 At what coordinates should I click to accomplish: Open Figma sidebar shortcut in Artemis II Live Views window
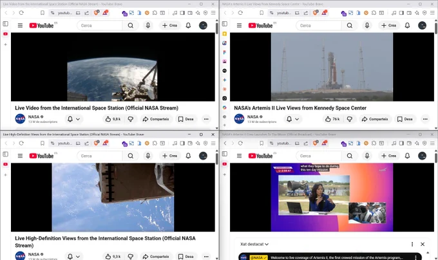click(225, 52)
